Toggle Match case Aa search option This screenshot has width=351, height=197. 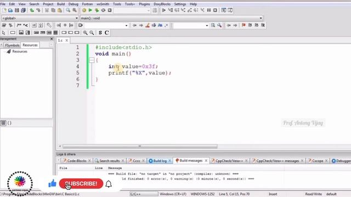coord(160,25)
